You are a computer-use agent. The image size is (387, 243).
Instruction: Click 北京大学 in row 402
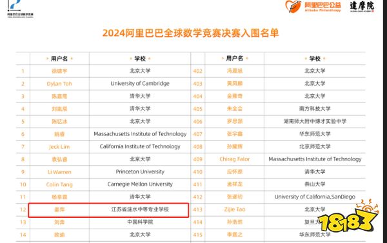(x=315, y=71)
